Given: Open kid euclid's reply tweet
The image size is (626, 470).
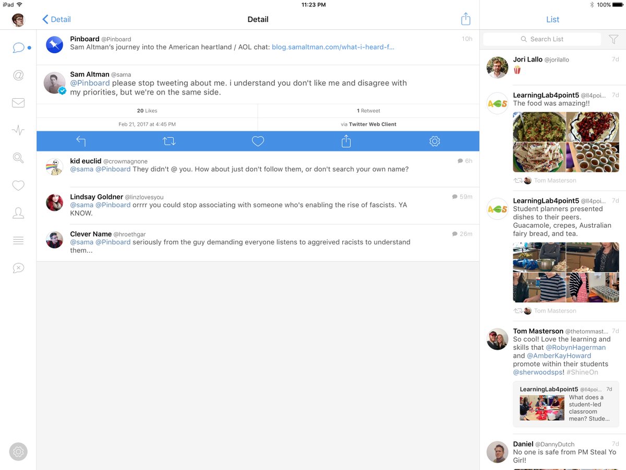Looking at the screenshot, I should click(258, 169).
